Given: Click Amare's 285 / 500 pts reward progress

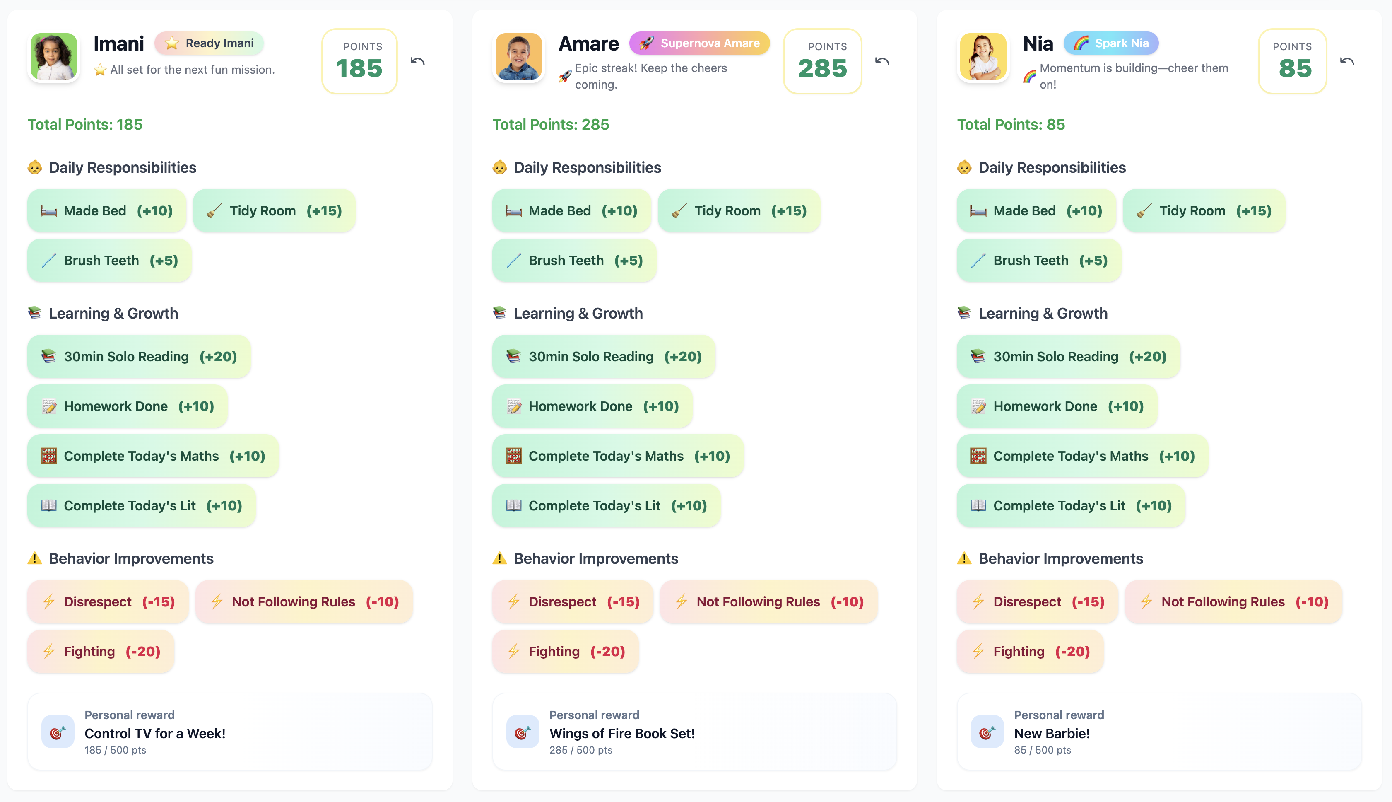Looking at the screenshot, I should click(x=580, y=750).
